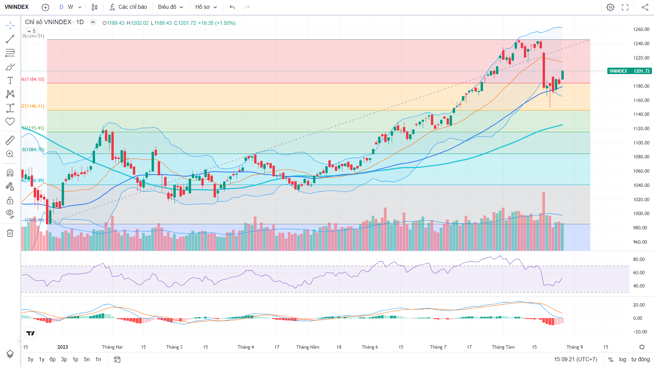Screen dimensions: 654x367
Task: Select the ruler measure tool
Action: point(10,140)
